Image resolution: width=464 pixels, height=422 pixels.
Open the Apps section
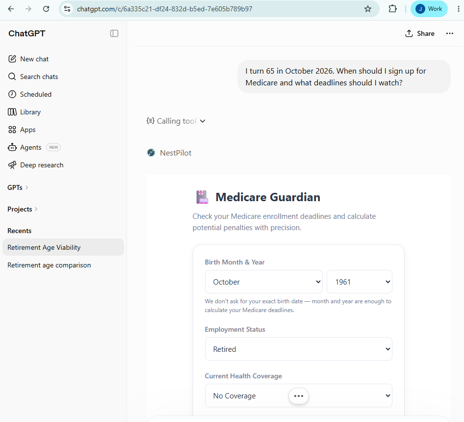pyautogui.click(x=63, y=130)
